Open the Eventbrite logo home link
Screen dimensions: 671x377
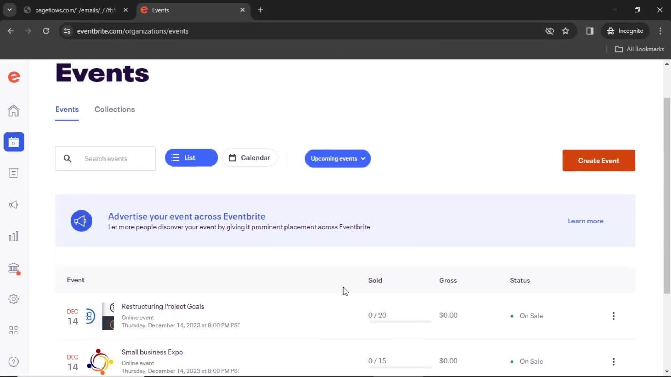point(14,77)
